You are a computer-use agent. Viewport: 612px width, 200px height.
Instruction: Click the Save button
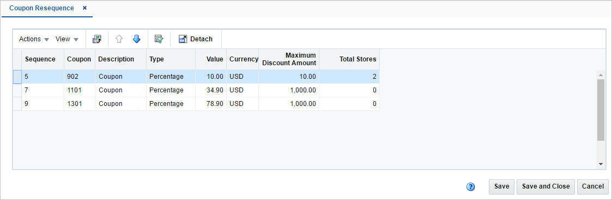click(501, 186)
